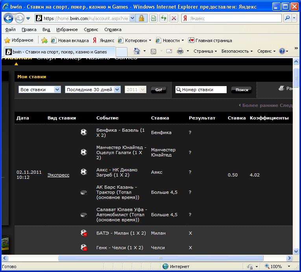Click the vertical scrollbar up arrow
Viewport: 301px width, 272px height.
(296, 62)
